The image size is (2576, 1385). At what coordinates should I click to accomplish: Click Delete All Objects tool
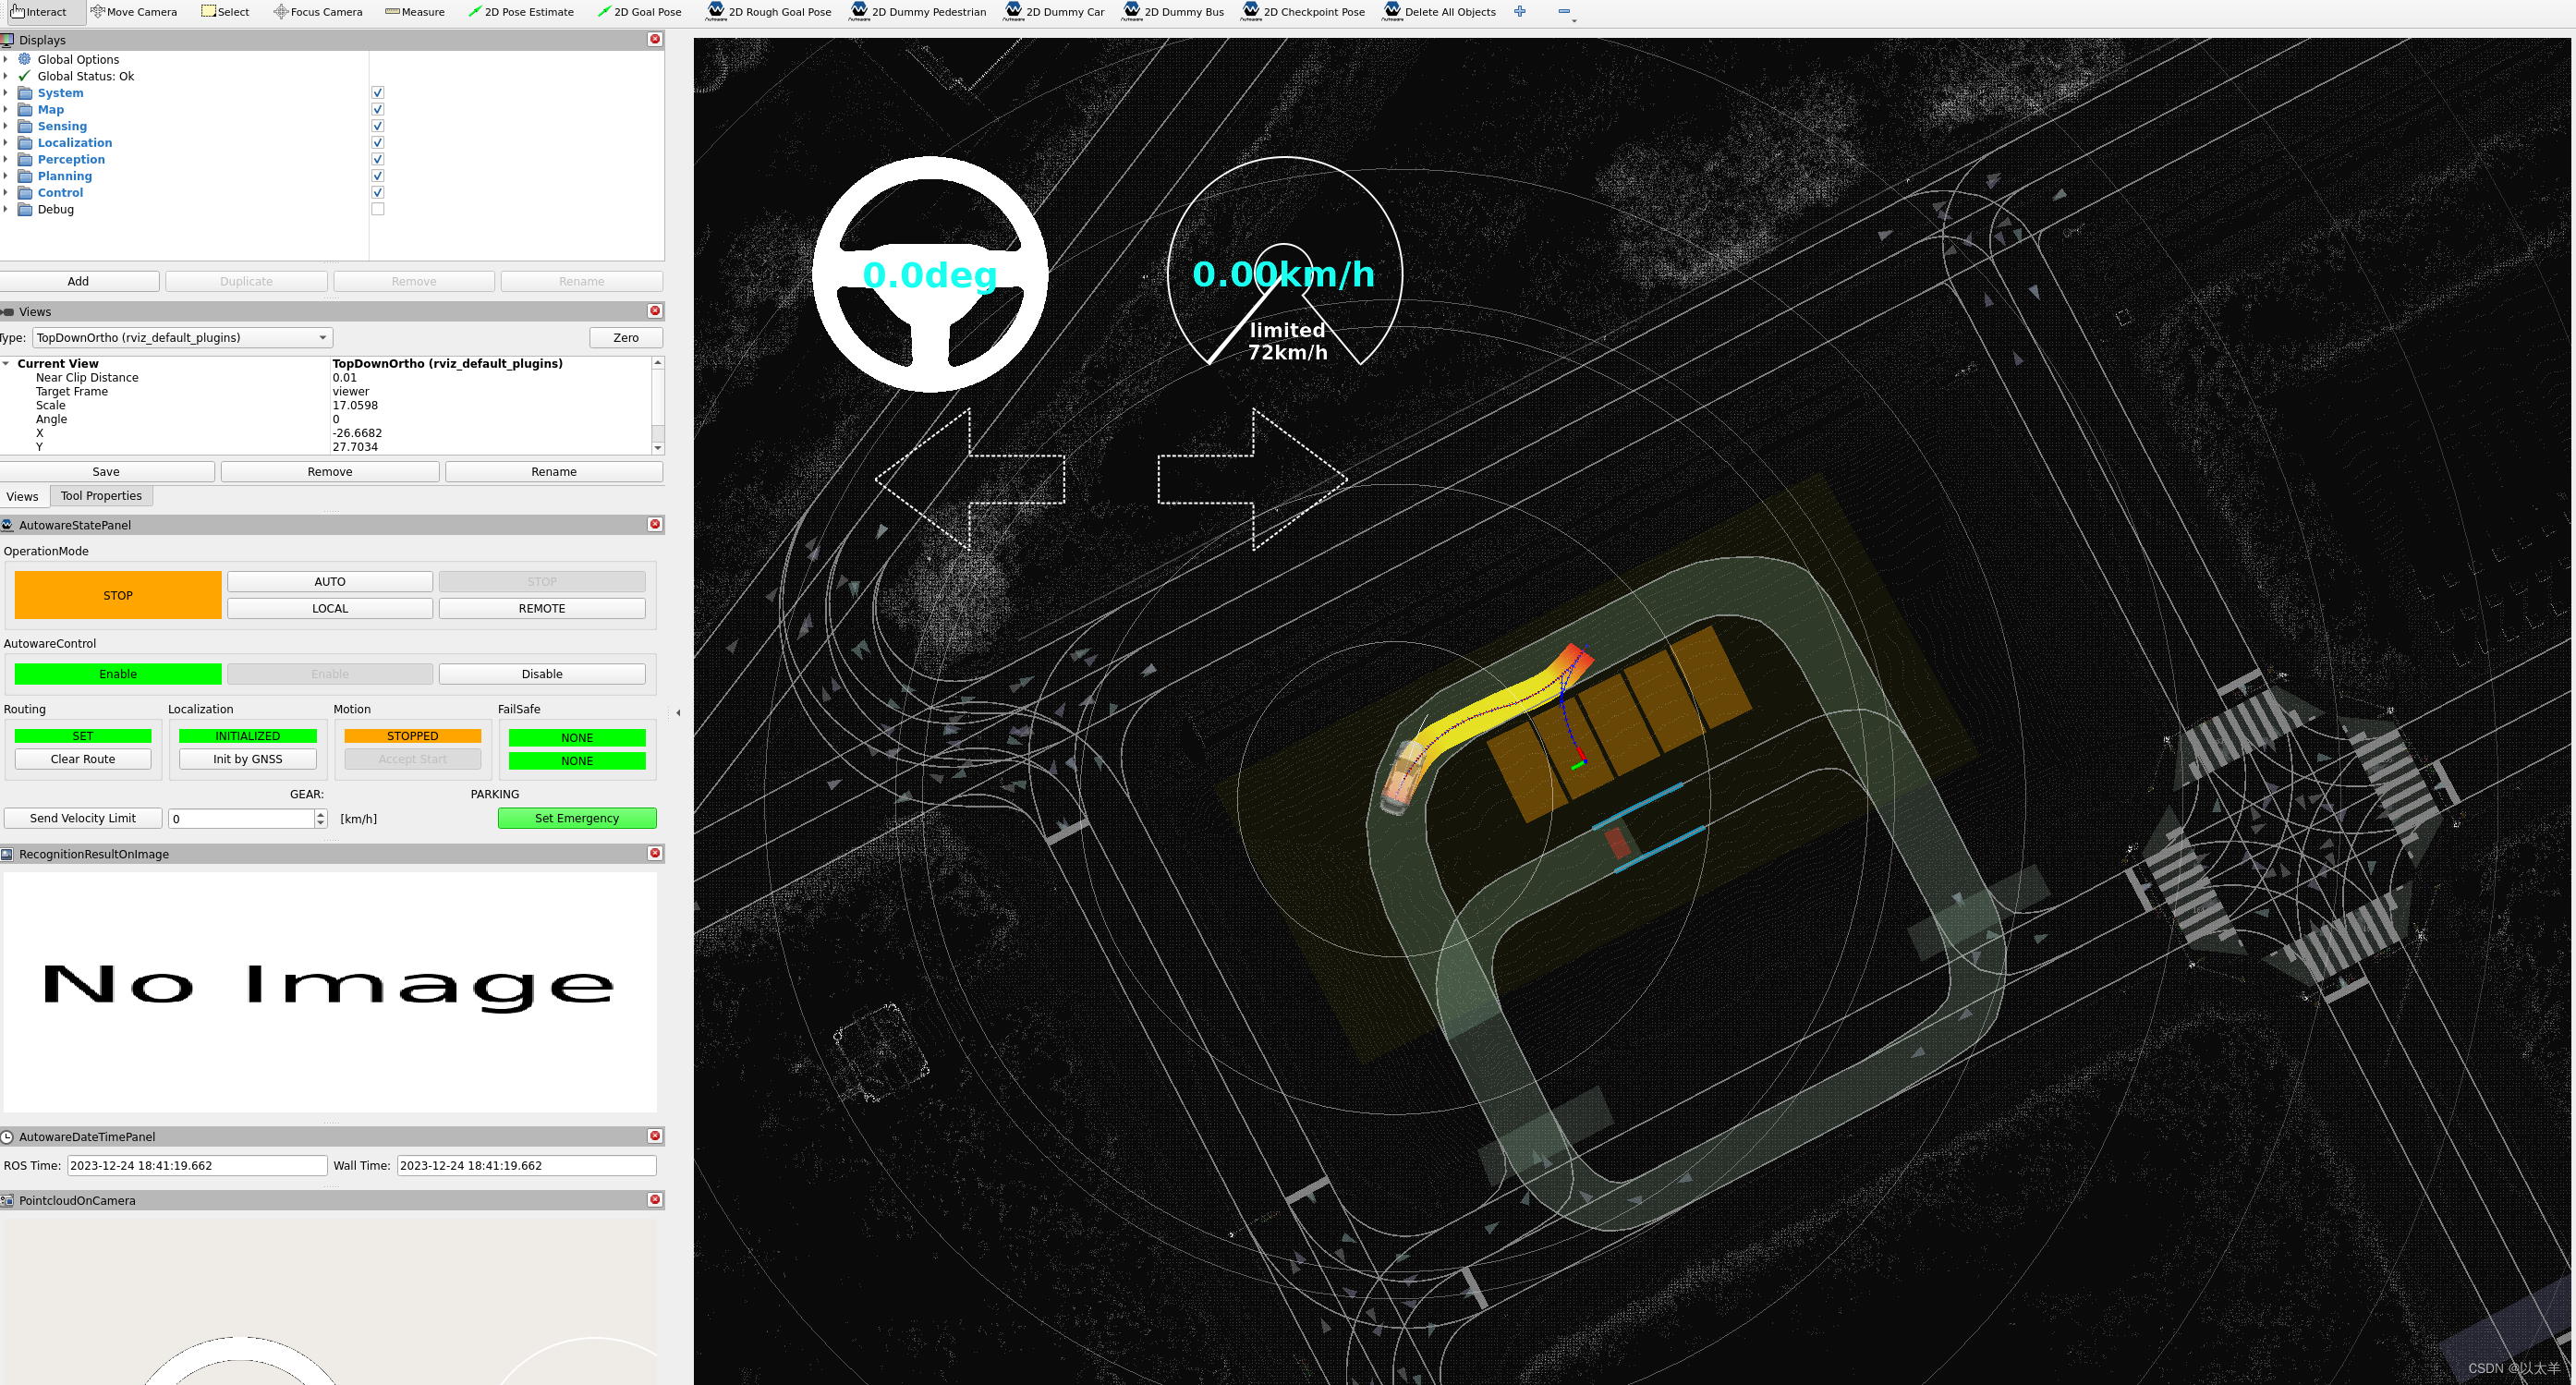(1438, 12)
